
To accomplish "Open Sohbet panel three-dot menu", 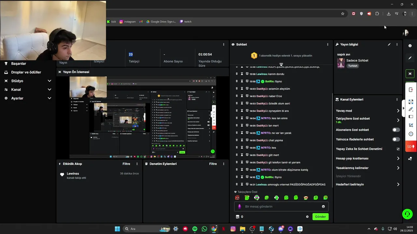I will tap(328, 45).
